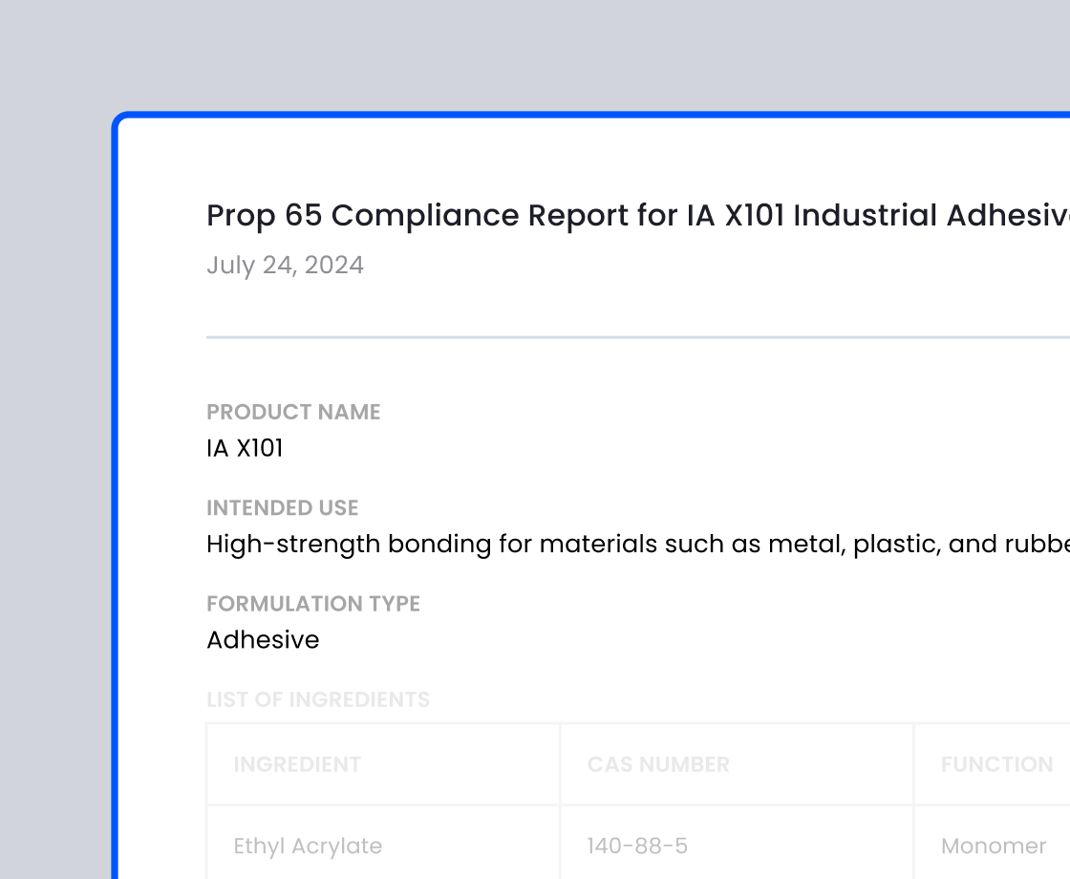The width and height of the screenshot is (1070, 879).
Task: Select the Ethyl Acrylate ingredient cell
Action: point(308,846)
